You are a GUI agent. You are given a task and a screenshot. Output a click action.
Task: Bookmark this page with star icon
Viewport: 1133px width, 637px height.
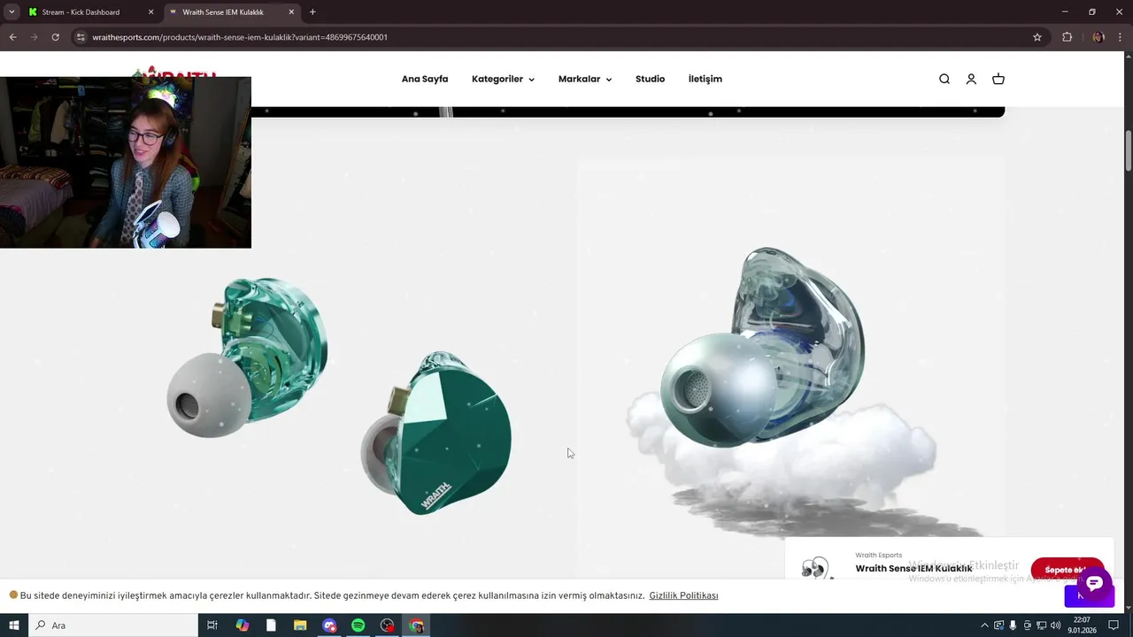click(1037, 37)
